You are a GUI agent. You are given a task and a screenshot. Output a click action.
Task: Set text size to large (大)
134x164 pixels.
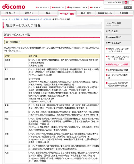128,2
